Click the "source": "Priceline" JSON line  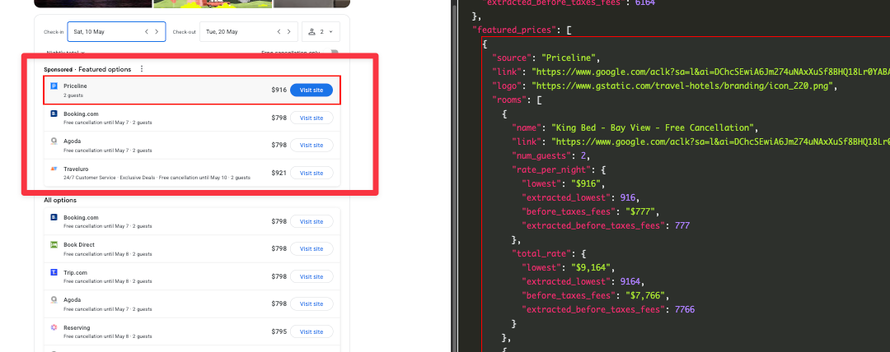pos(546,58)
